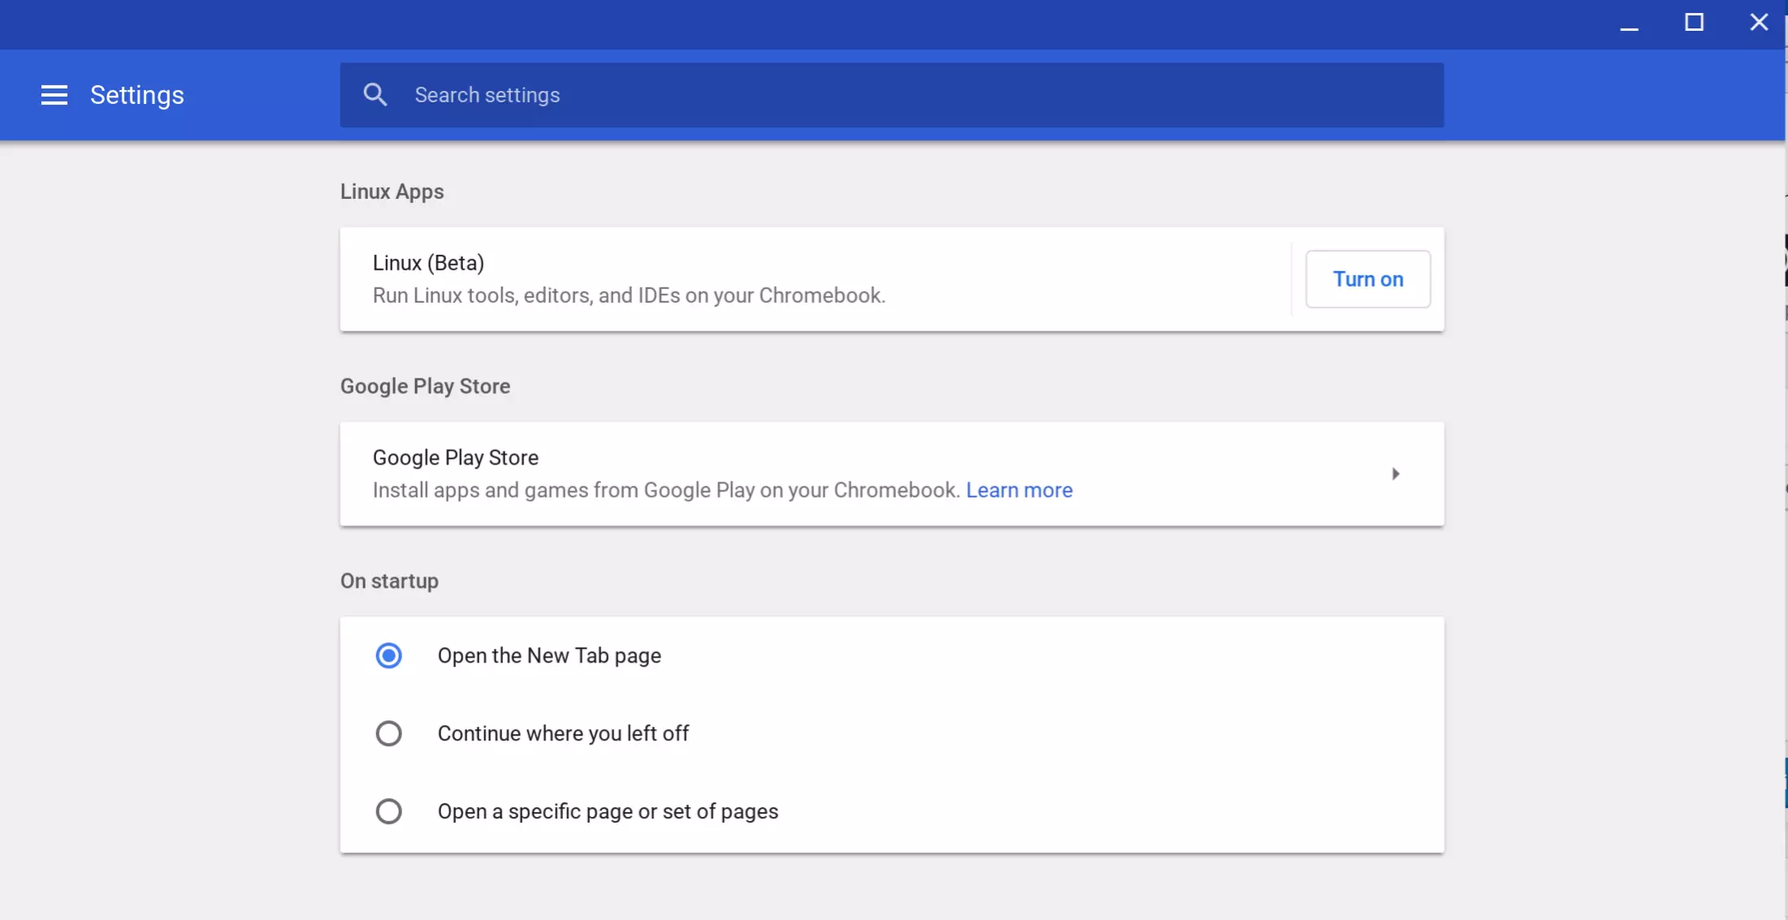Click the Linux (Beta) row title
Image resolution: width=1788 pixels, height=920 pixels.
(x=428, y=263)
